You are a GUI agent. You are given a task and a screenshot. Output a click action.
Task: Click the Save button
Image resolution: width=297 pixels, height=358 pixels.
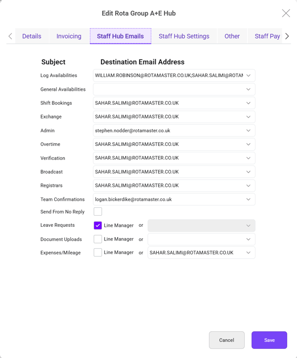pyautogui.click(x=269, y=340)
